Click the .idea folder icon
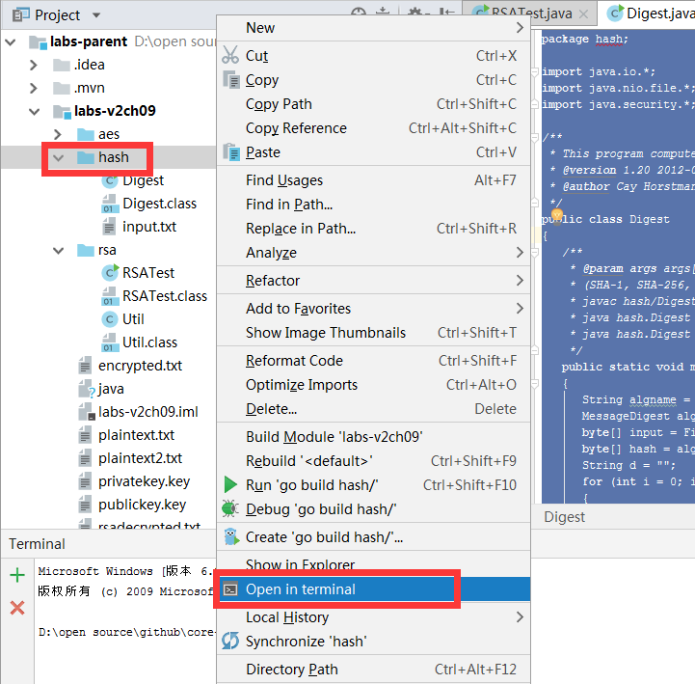The width and height of the screenshot is (695, 684). (x=62, y=65)
